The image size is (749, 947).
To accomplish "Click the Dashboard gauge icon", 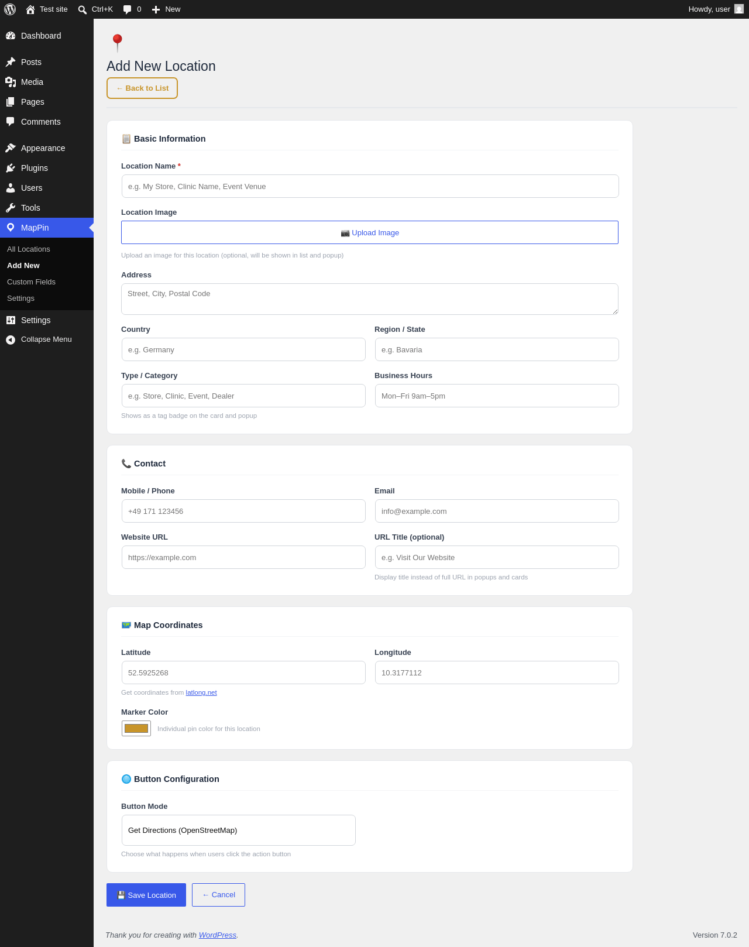I will pyautogui.click(x=11, y=36).
